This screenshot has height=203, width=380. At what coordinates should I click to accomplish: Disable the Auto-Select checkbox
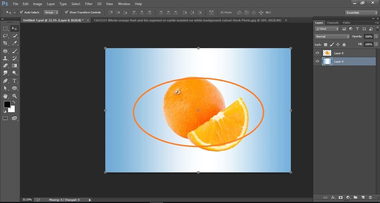(x=21, y=12)
